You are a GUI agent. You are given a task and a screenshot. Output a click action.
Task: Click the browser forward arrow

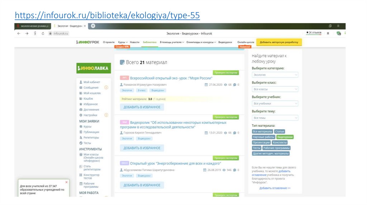(27, 33)
